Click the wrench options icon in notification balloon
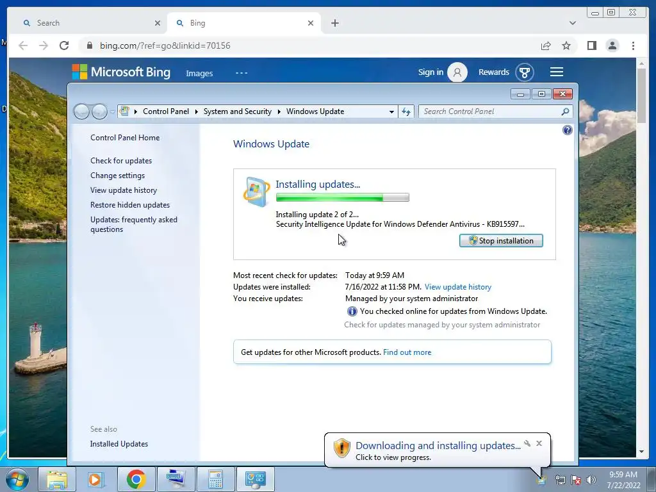656x492 pixels. 527,443
